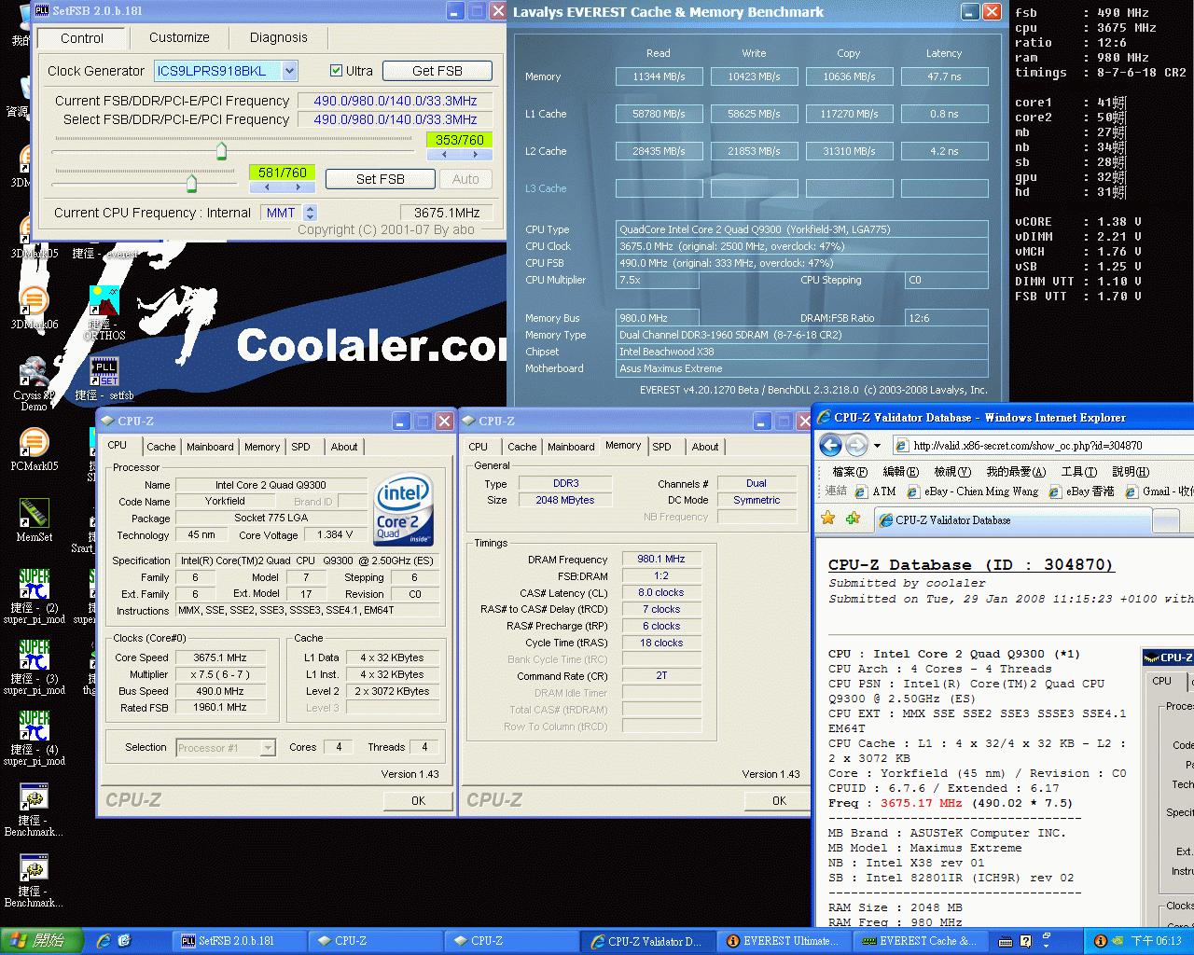Open the setfsb desktop shortcut icon

click(x=104, y=372)
